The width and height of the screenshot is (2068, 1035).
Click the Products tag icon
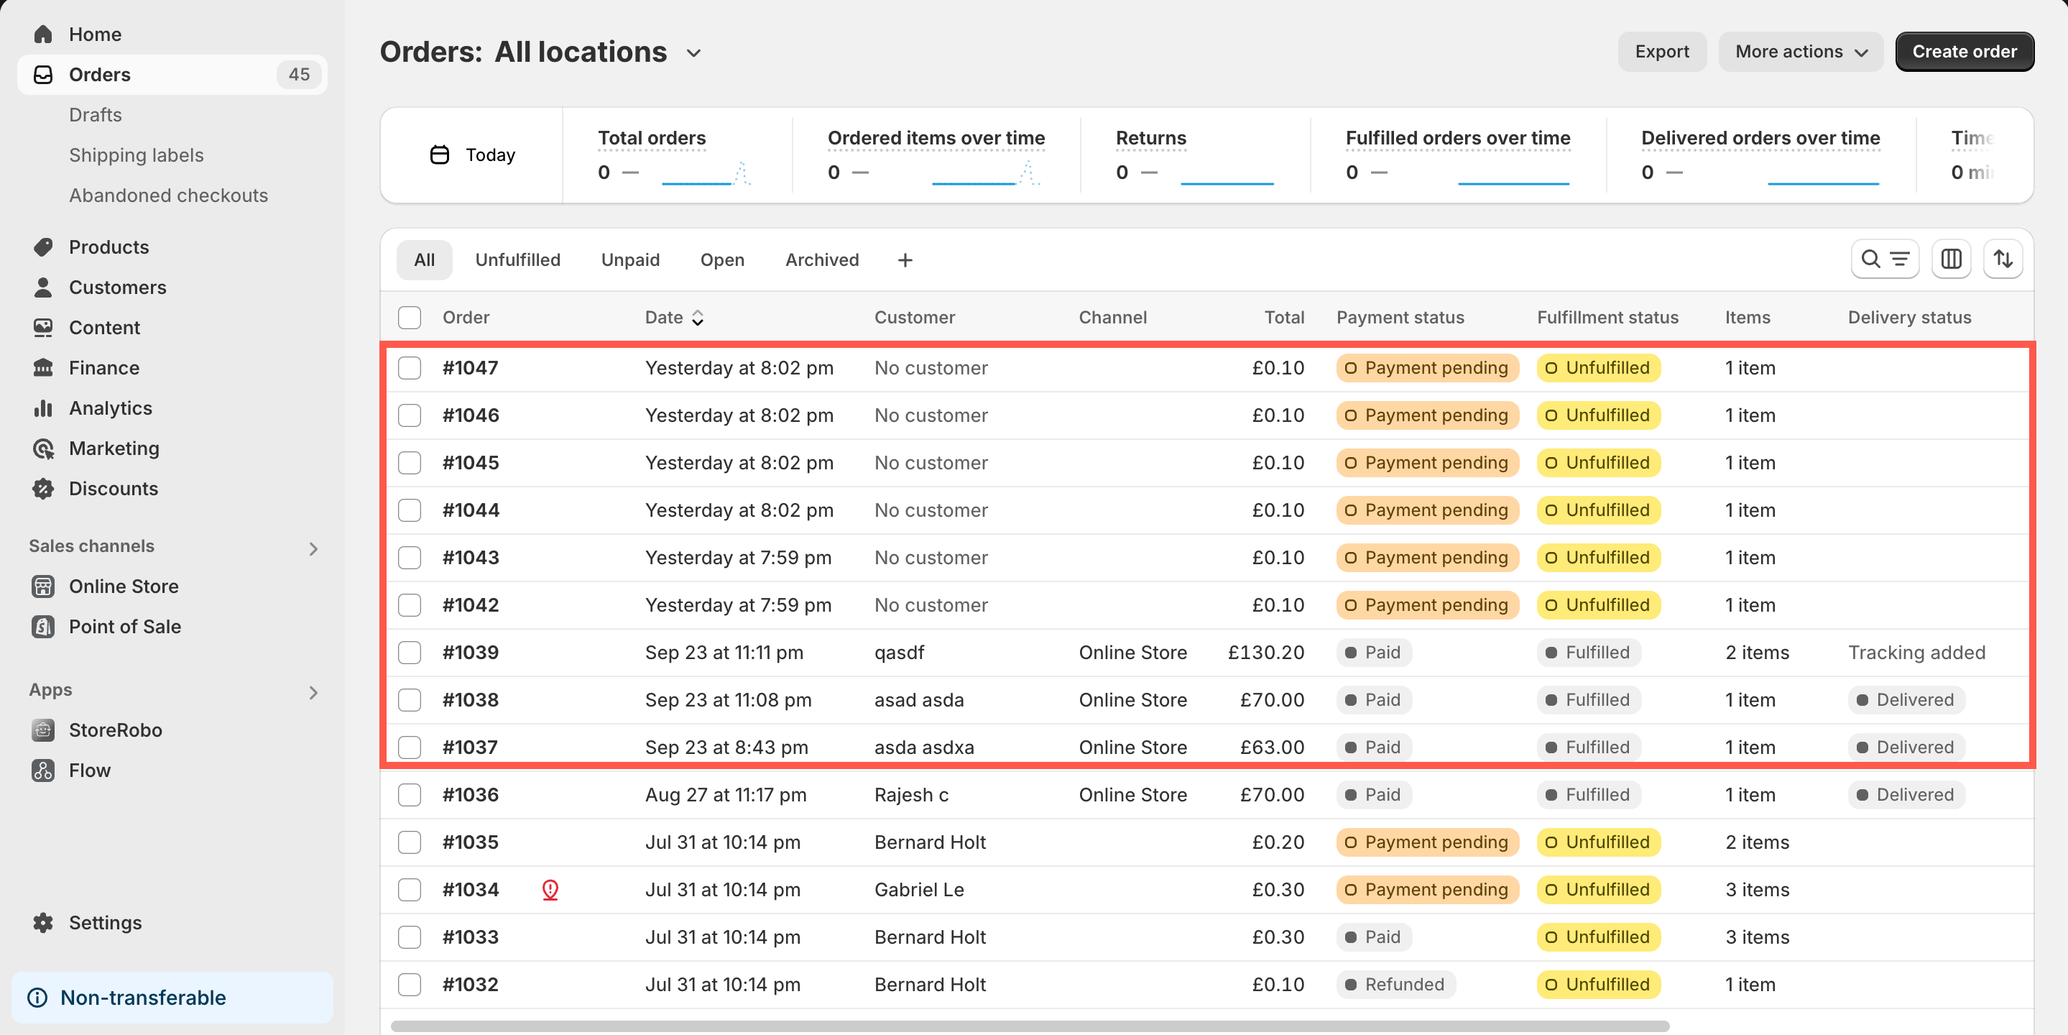coord(43,247)
